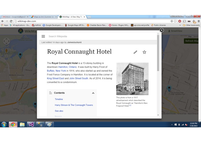The width and height of the screenshot is (201, 142).
Task: Open the Other bookmarks folder
Action: pyautogui.click(x=191, y=25)
